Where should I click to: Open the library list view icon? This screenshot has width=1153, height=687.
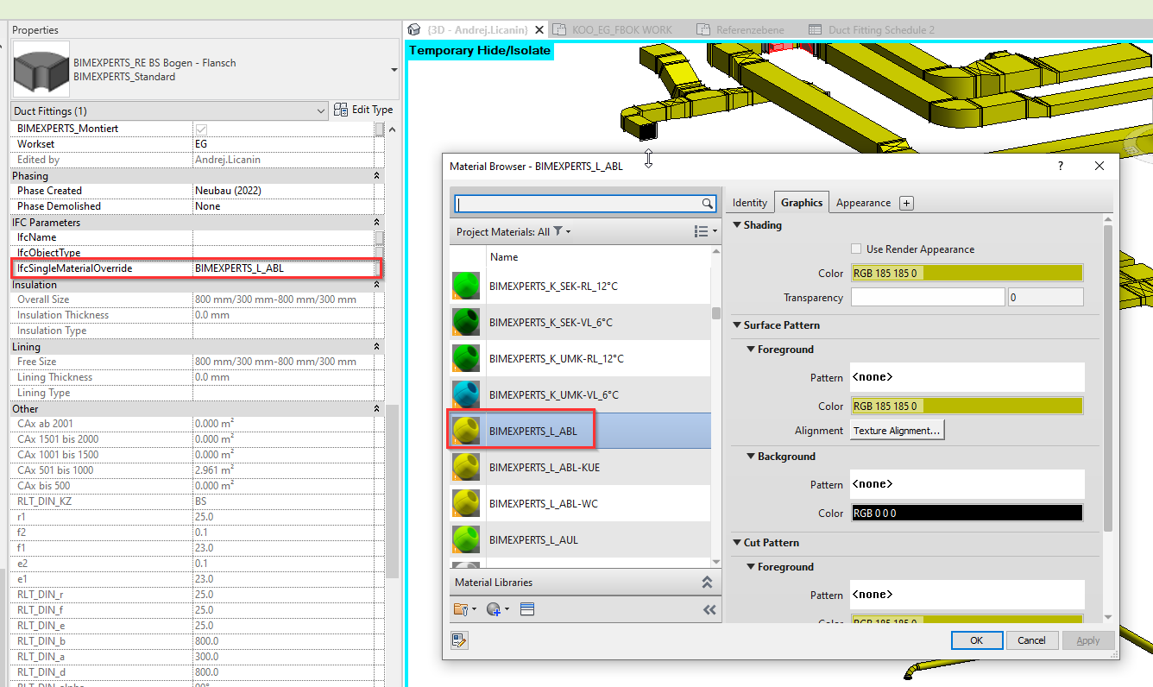(527, 609)
